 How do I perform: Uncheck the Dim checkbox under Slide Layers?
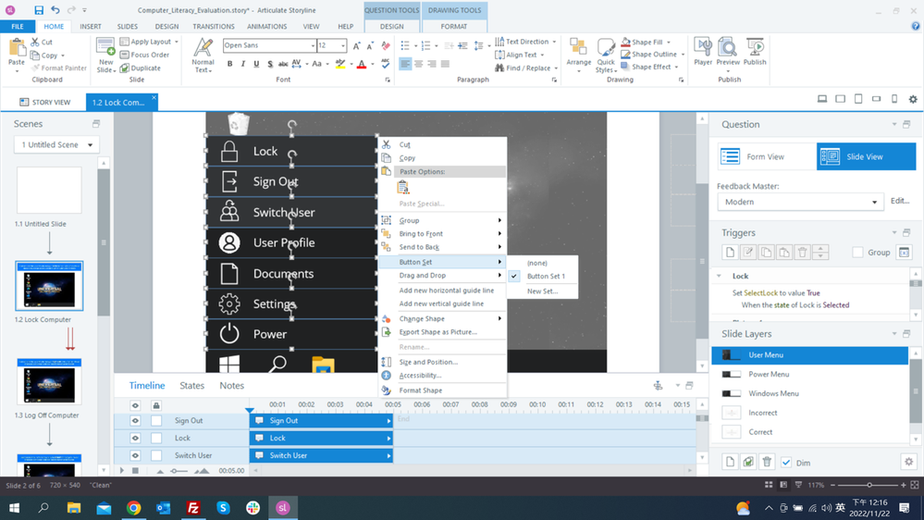pyautogui.click(x=786, y=463)
